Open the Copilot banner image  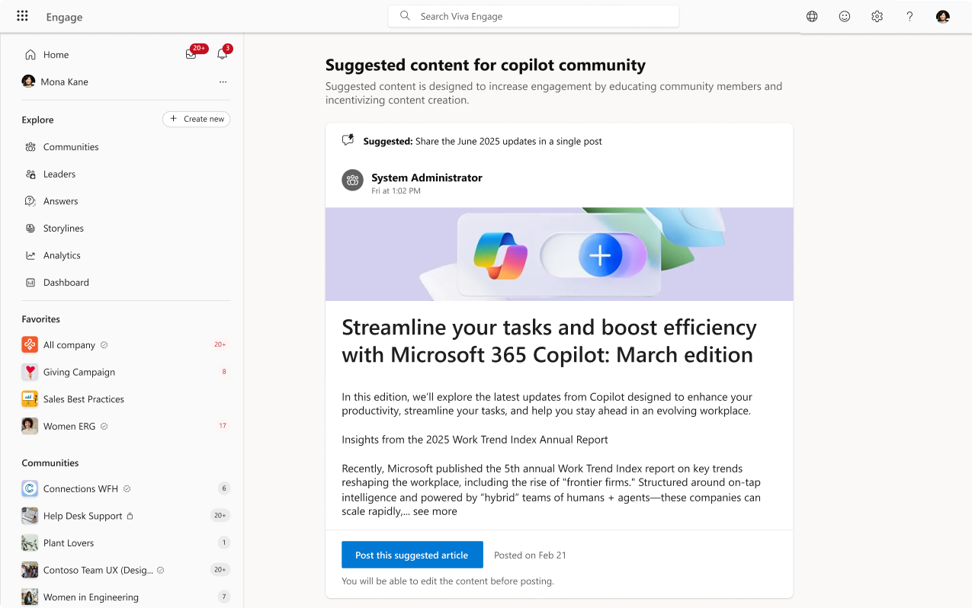pos(559,254)
